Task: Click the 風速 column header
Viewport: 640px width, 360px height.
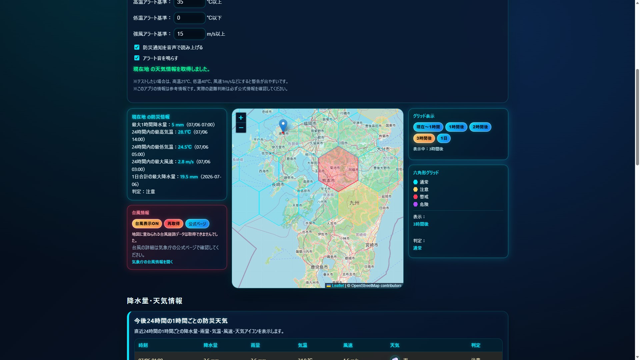Action: click(x=348, y=345)
